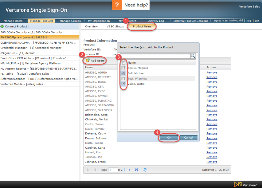
Task: Click the search magnifier in user dialog
Action: click(193, 56)
